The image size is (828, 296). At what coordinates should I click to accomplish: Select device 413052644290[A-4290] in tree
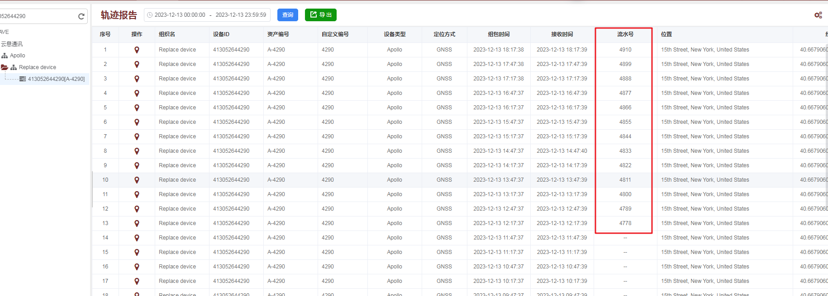[x=56, y=79]
